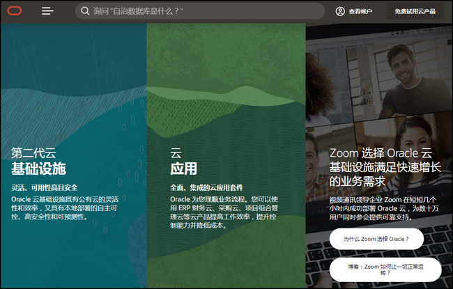Select the 基础设施 heading
Screen dimensions: 453x289
[x=39, y=169]
